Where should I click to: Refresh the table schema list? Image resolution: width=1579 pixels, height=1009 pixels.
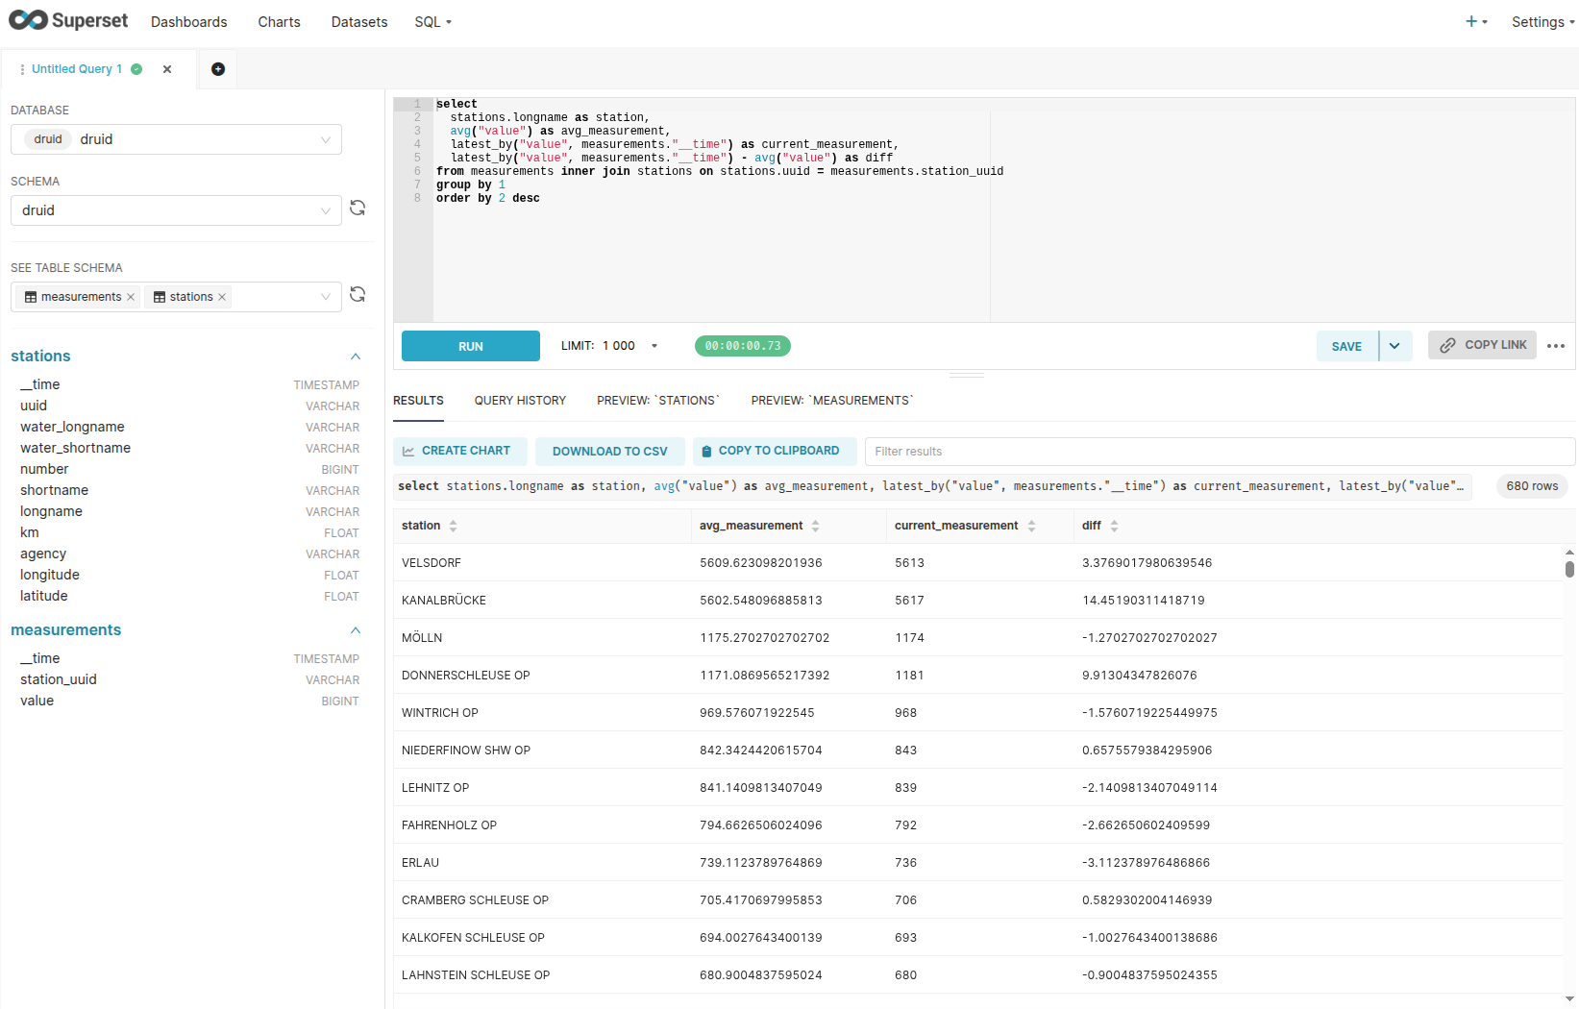click(358, 295)
